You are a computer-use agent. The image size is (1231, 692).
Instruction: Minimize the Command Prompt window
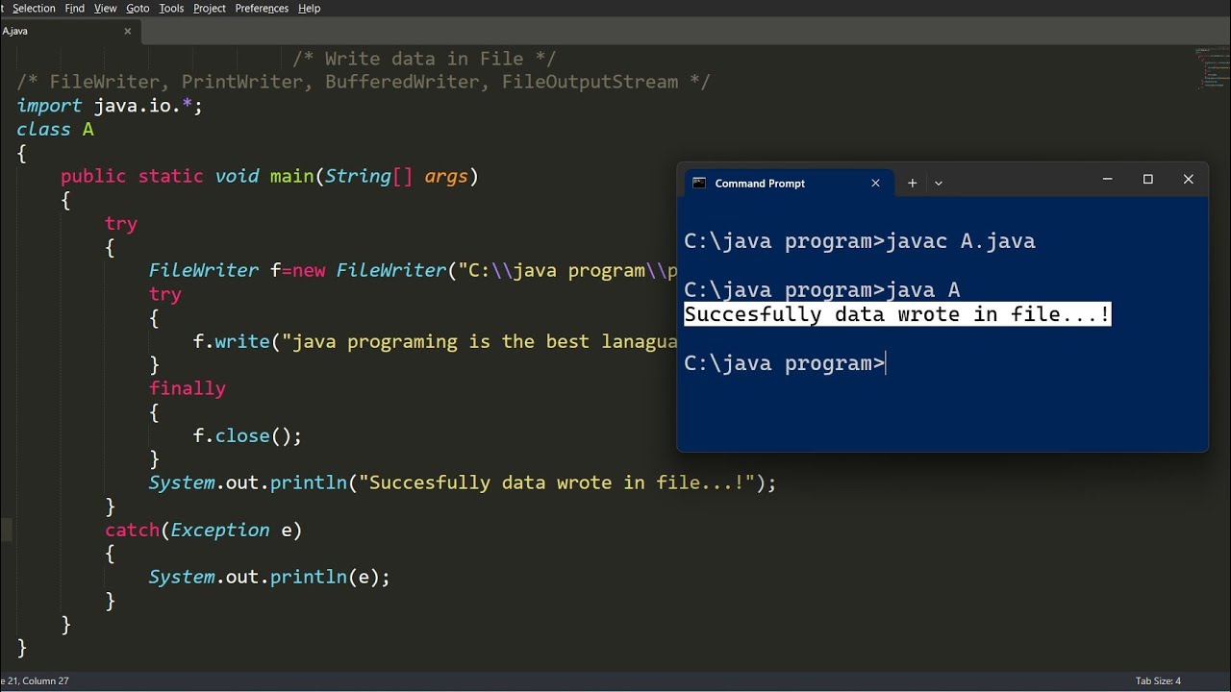1107,180
